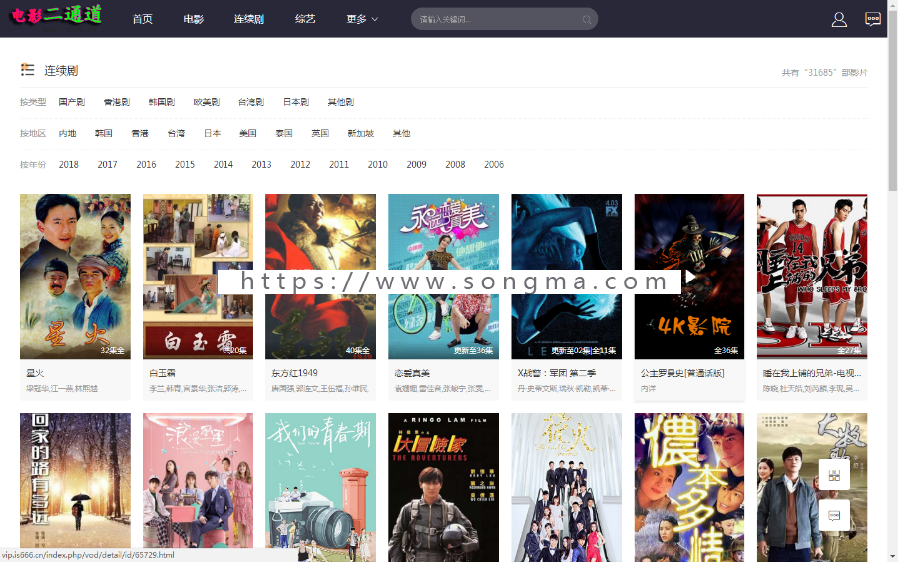Filter by year 2016

(x=146, y=164)
